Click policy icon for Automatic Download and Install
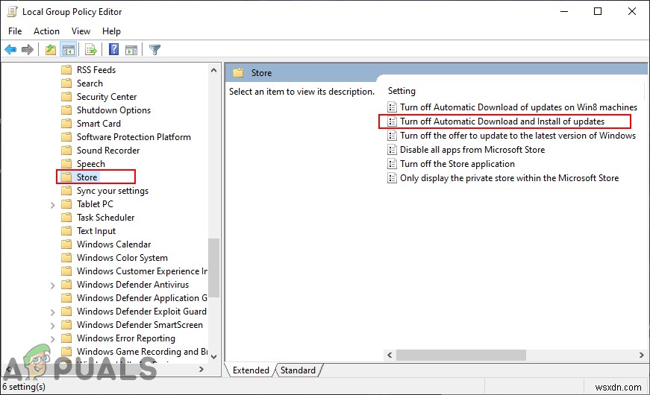This screenshot has height=395, width=650. click(392, 121)
